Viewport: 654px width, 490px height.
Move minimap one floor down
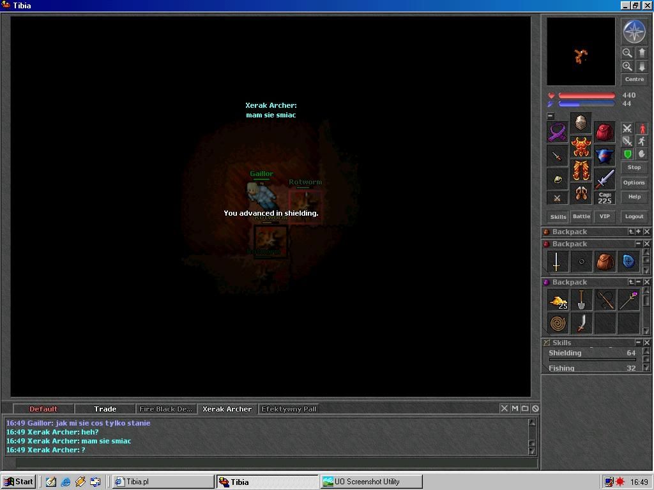pyautogui.click(x=641, y=66)
